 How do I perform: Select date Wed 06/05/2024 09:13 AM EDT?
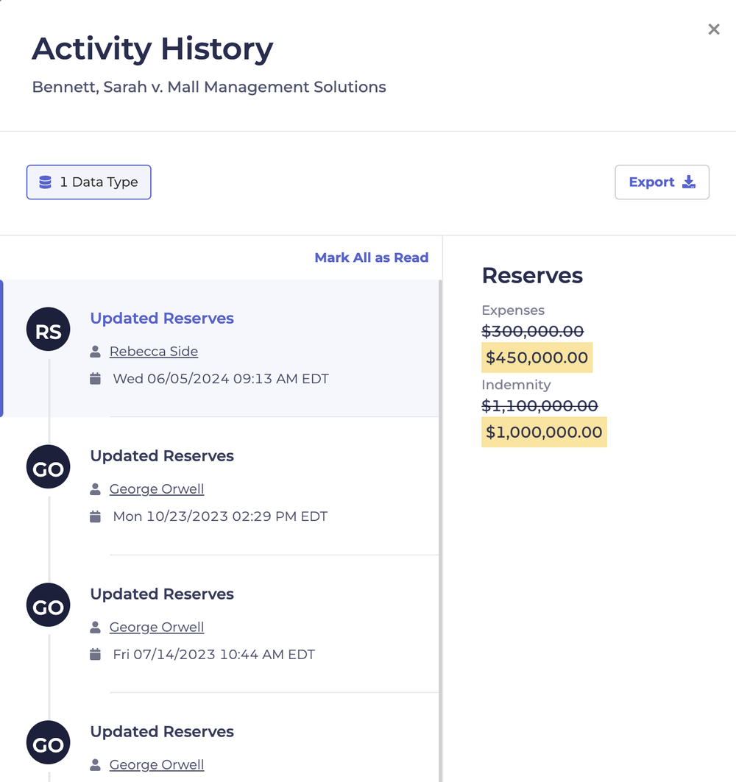(221, 379)
